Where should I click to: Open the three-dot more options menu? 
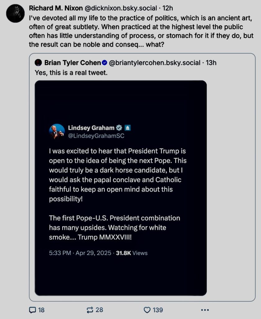tap(204, 310)
